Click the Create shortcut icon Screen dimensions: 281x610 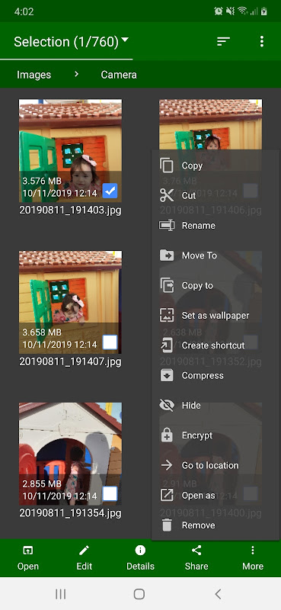click(167, 345)
